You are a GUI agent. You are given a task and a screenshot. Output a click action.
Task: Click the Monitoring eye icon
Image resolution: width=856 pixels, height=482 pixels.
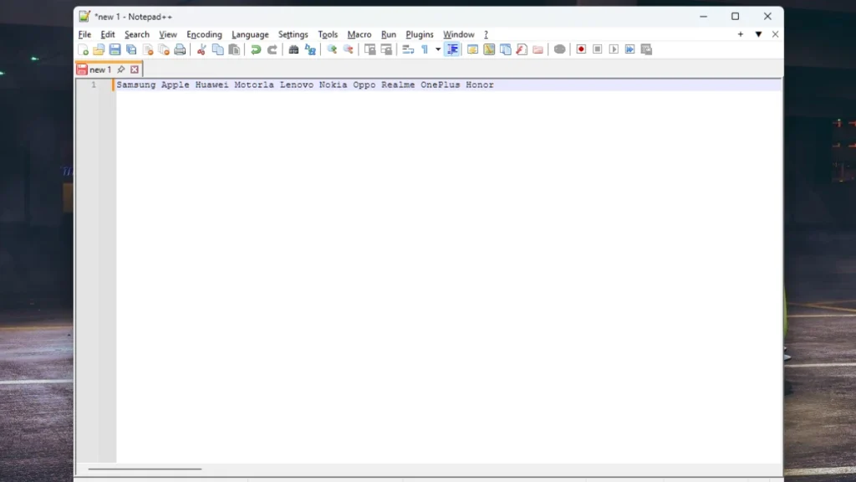[x=559, y=49]
